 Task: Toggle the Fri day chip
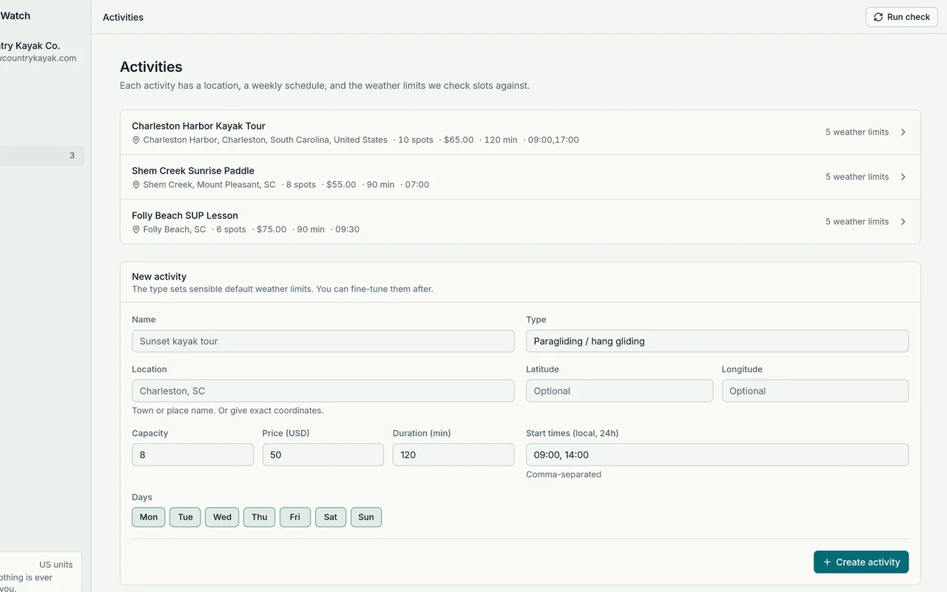coord(294,517)
